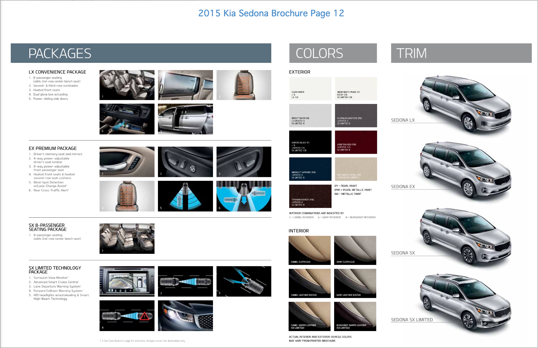Image resolution: width=538 pixels, height=348 pixels.
Task: Select the Gray Cloth (LX) interior swatch
Action: 355,250
